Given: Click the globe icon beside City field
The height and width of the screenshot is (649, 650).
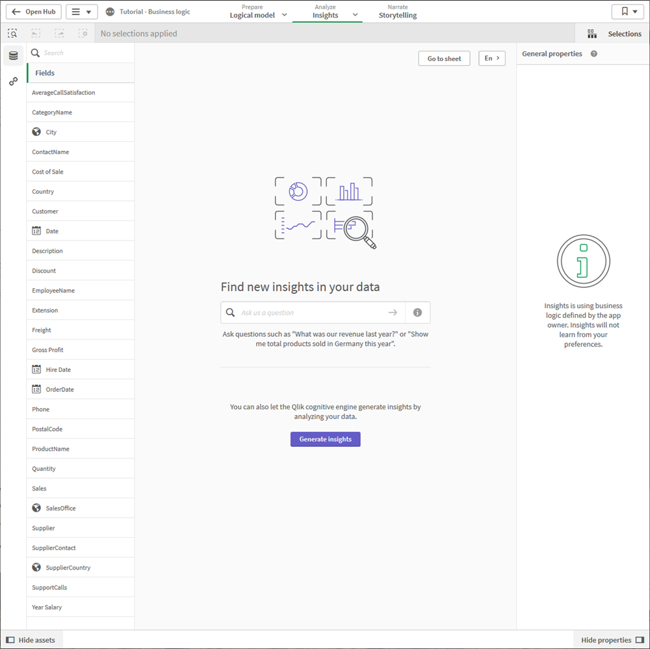Looking at the screenshot, I should click(x=36, y=131).
